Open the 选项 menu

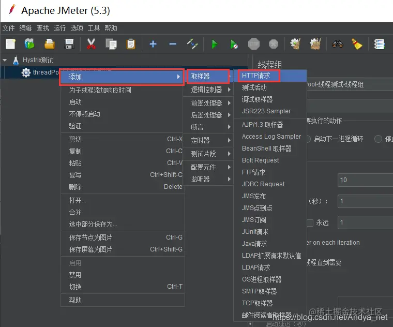coord(77,28)
